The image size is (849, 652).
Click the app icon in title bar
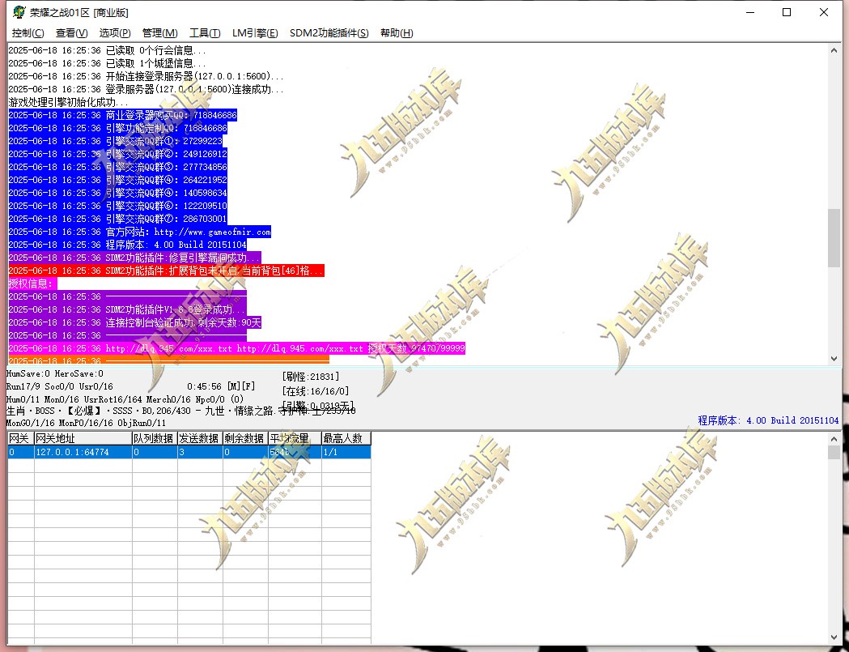click(19, 12)
